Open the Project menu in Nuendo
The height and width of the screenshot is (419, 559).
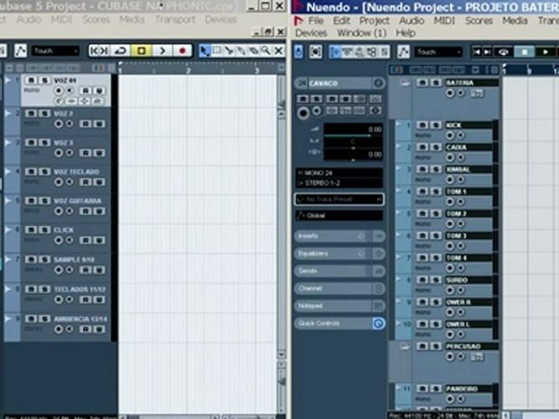pyautogui.click(x=374, y=21)
